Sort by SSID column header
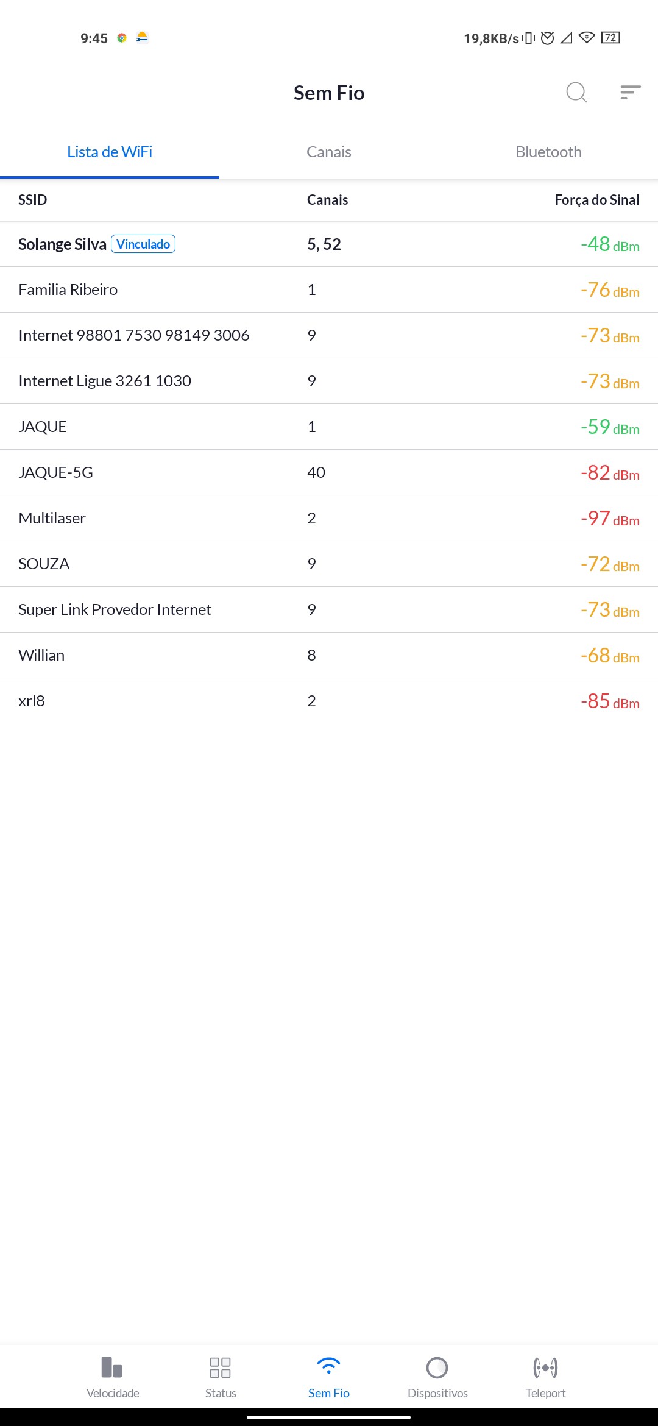This screenshot has height=1426, width=658. 33,200
